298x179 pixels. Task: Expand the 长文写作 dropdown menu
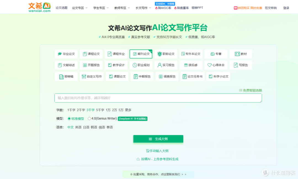pyautogui.click(x=143, y=8)
